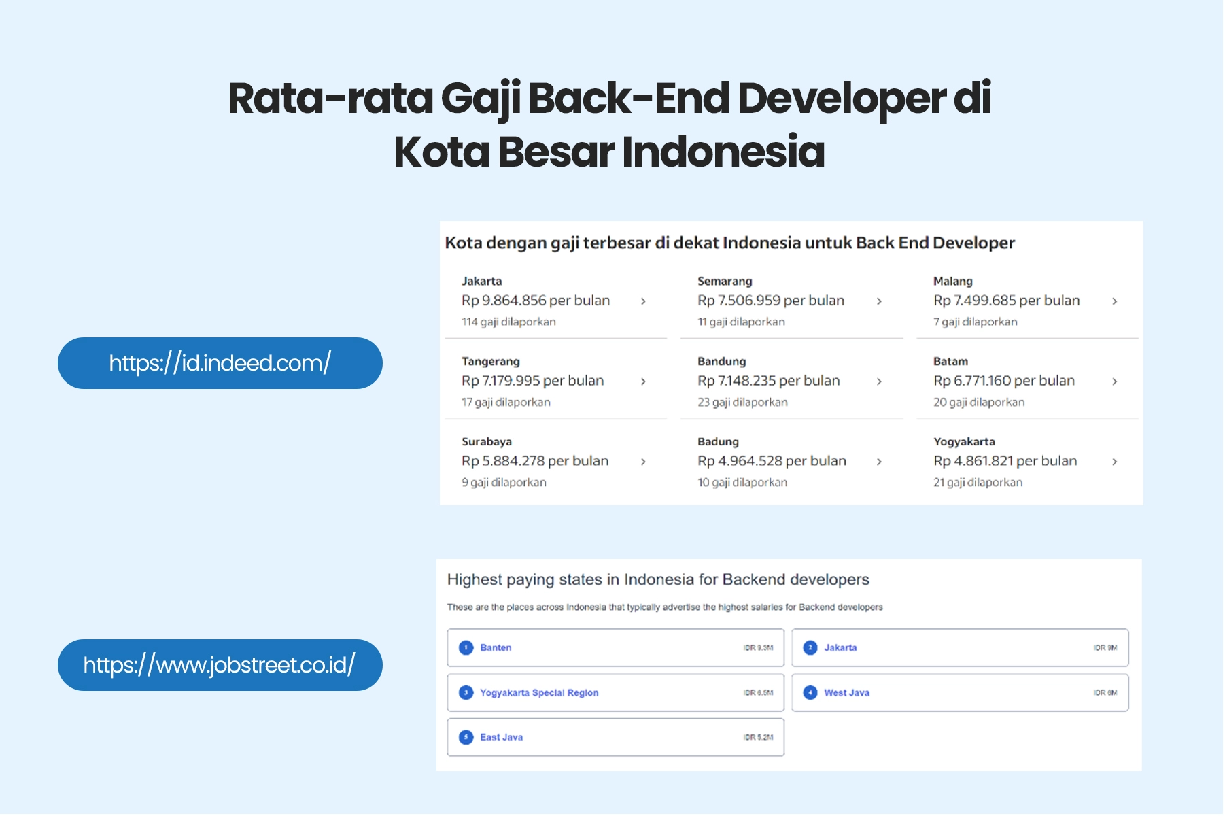Click salary Rp 7.506.959 per bulan
Image resolution: width=1225 pixels, height=816 pixels.
pyautogui.click(x=771, y=301)
